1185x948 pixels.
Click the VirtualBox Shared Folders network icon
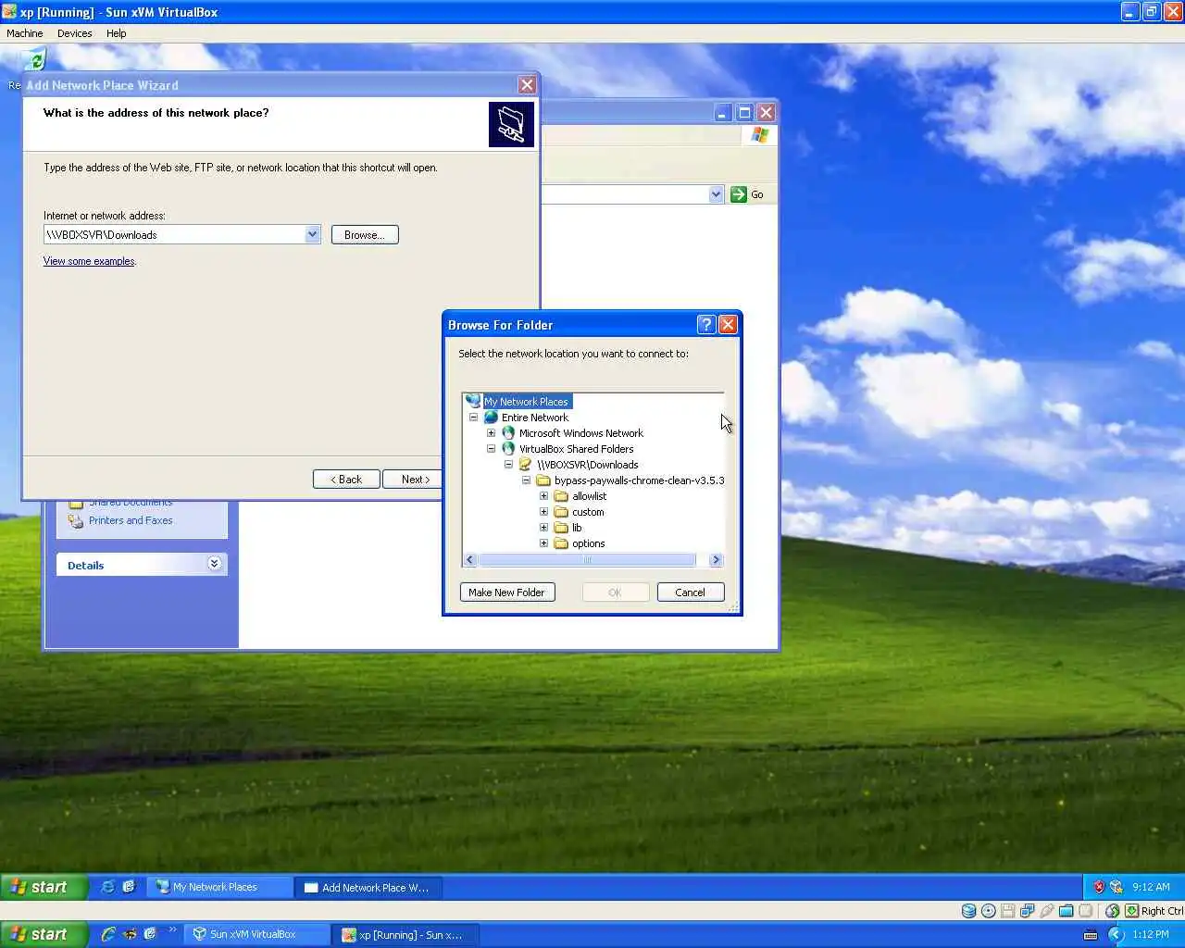(x=508, y=449)
